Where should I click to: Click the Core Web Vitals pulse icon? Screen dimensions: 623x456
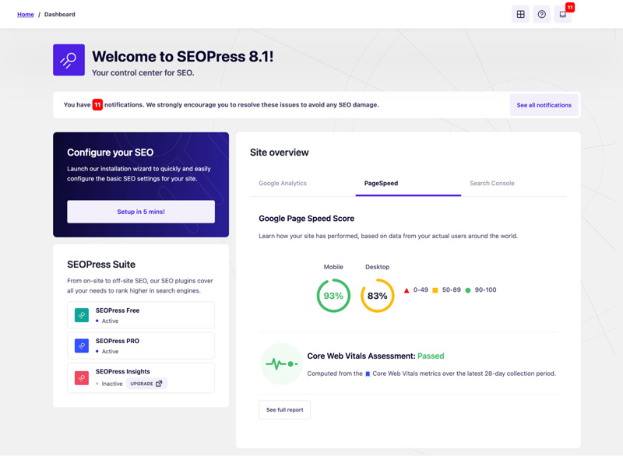point(280,363)
